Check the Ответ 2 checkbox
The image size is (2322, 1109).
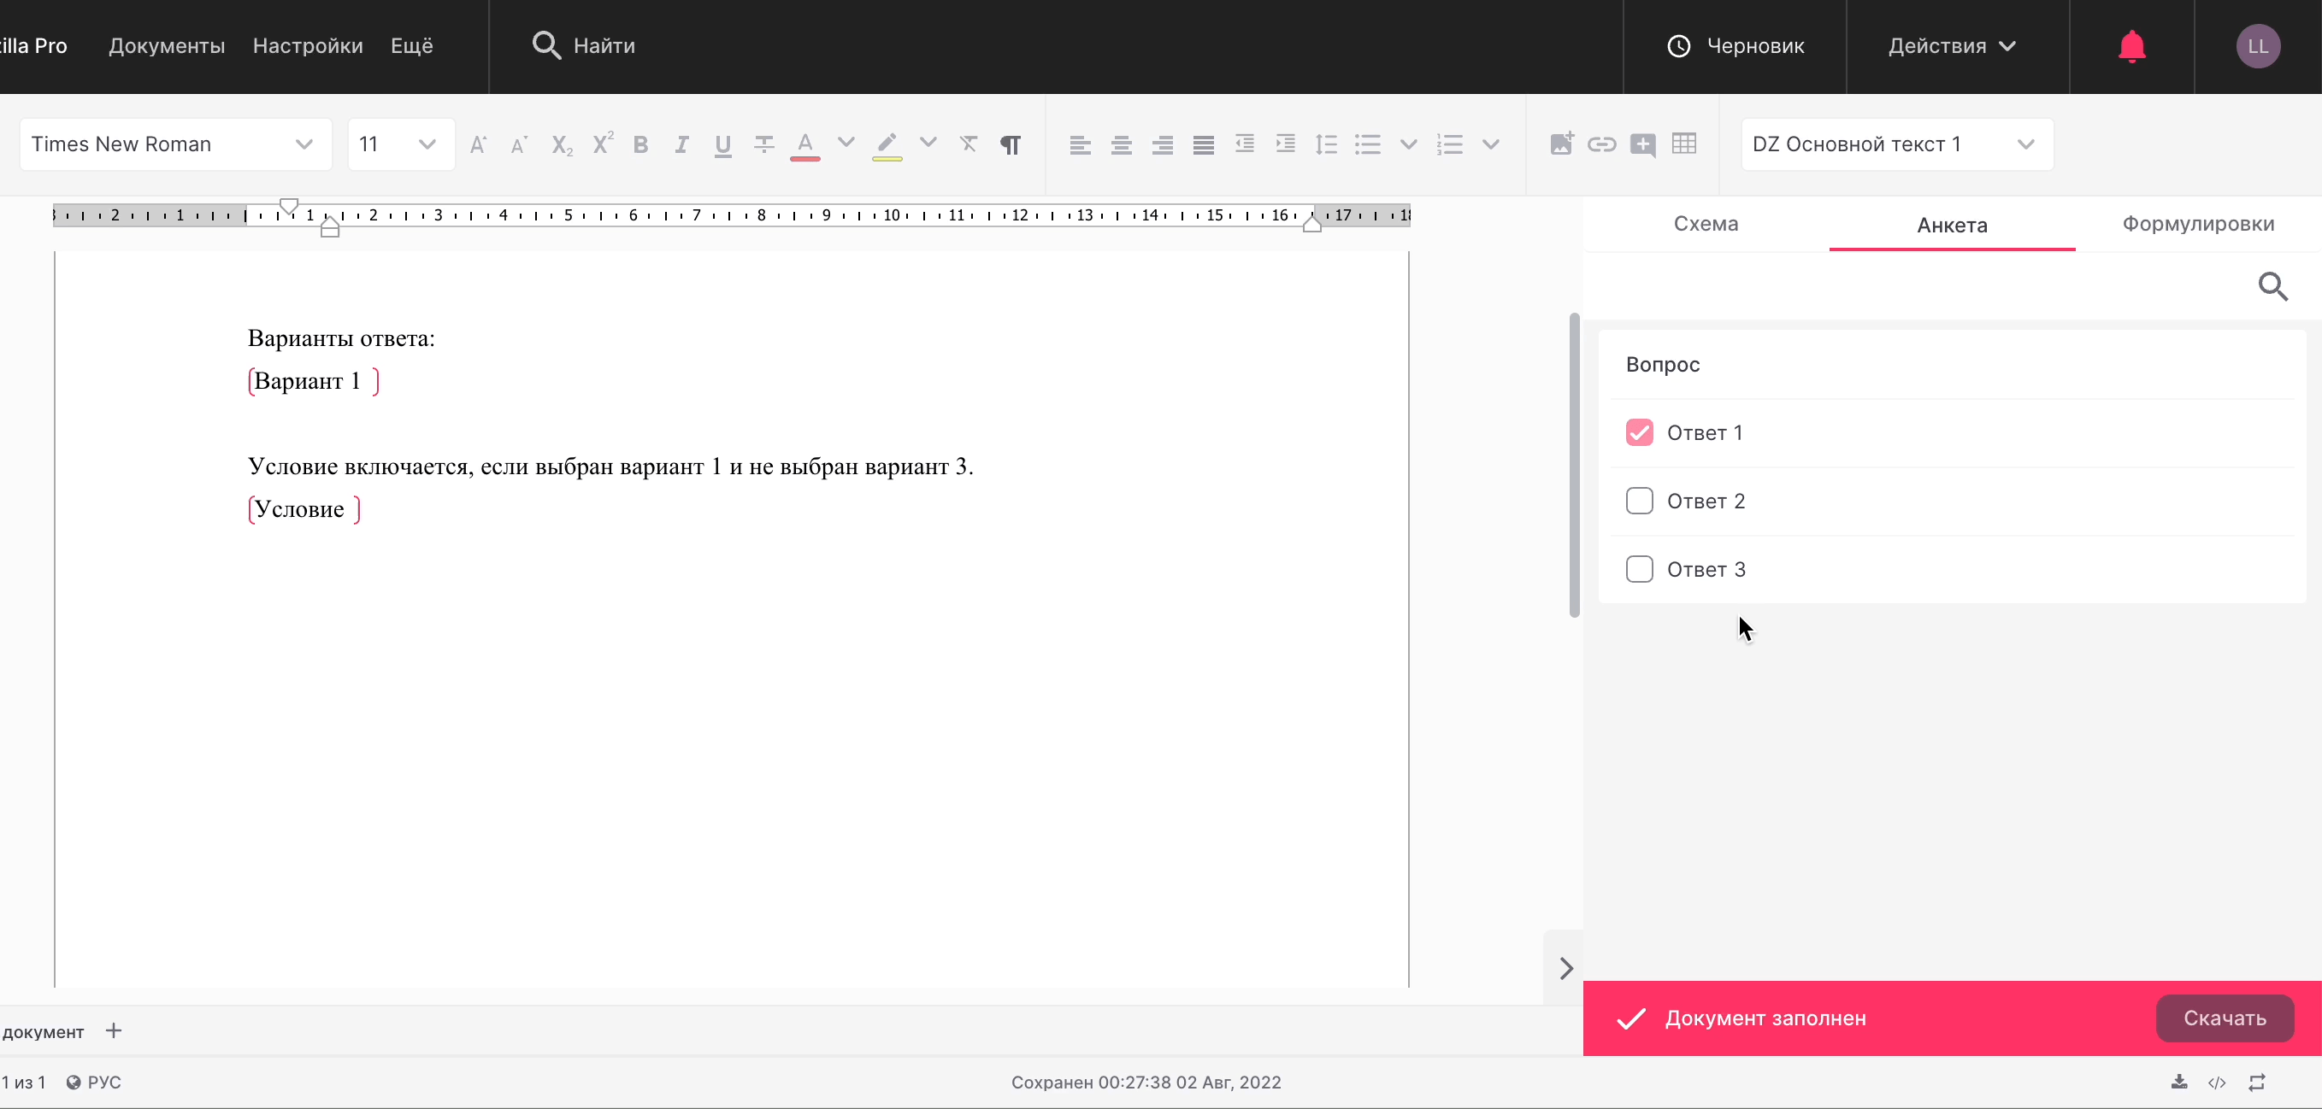[x=1639, y=501]
